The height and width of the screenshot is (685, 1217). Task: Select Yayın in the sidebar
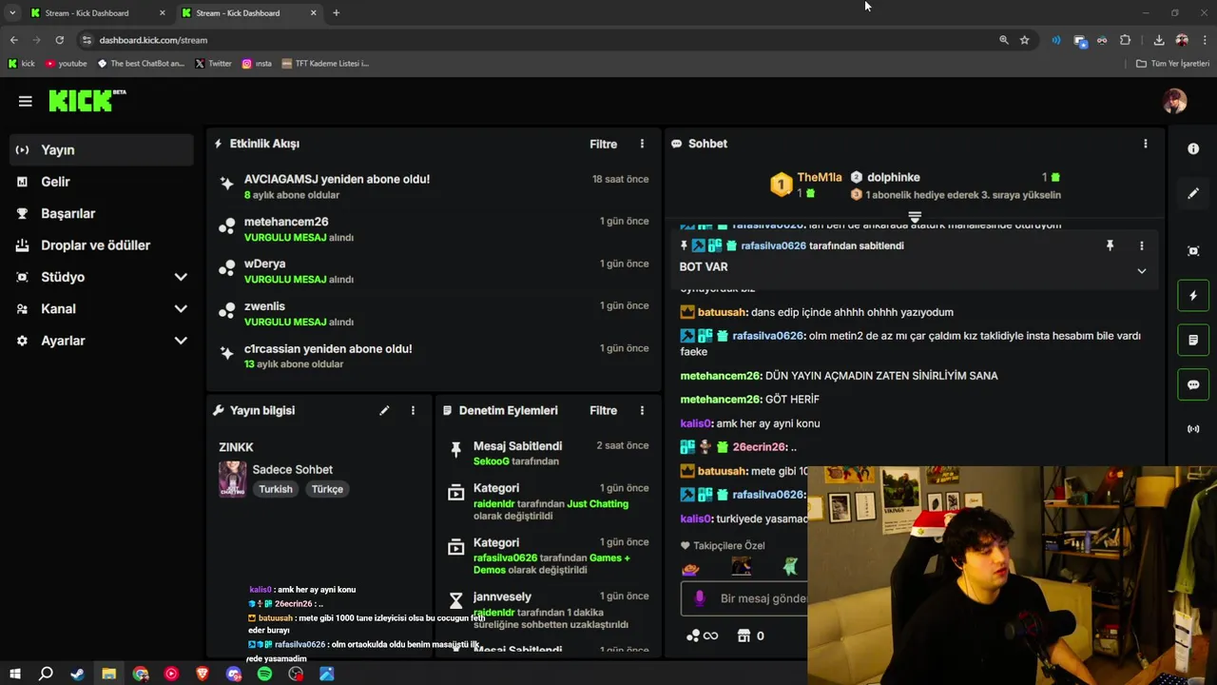click(x=102, y=150)
